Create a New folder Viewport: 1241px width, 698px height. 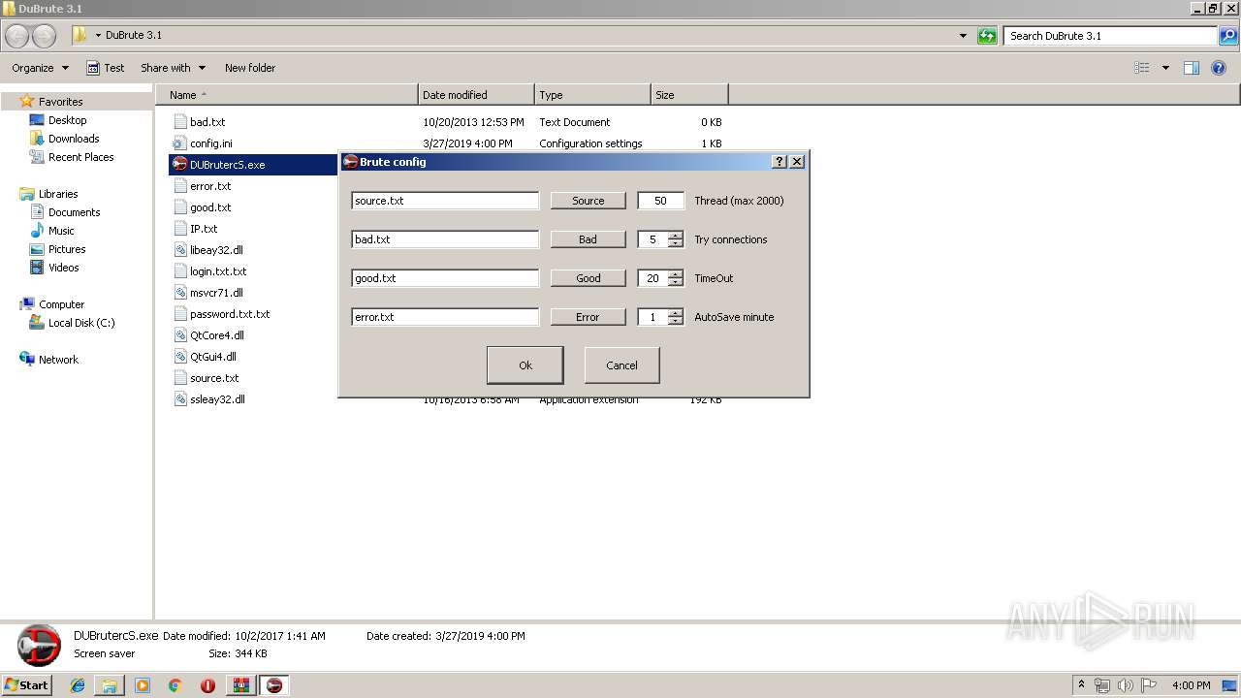click(250, 68)
